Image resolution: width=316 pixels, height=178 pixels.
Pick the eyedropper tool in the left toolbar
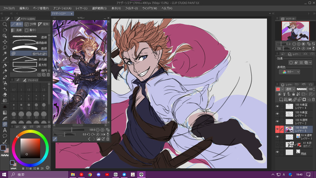tap(5, 59)
